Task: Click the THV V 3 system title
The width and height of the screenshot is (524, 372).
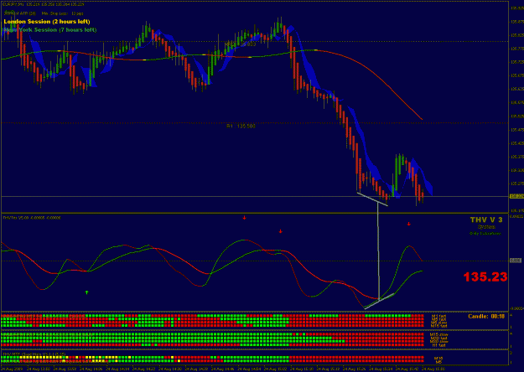Action: [x=486, y=220]
